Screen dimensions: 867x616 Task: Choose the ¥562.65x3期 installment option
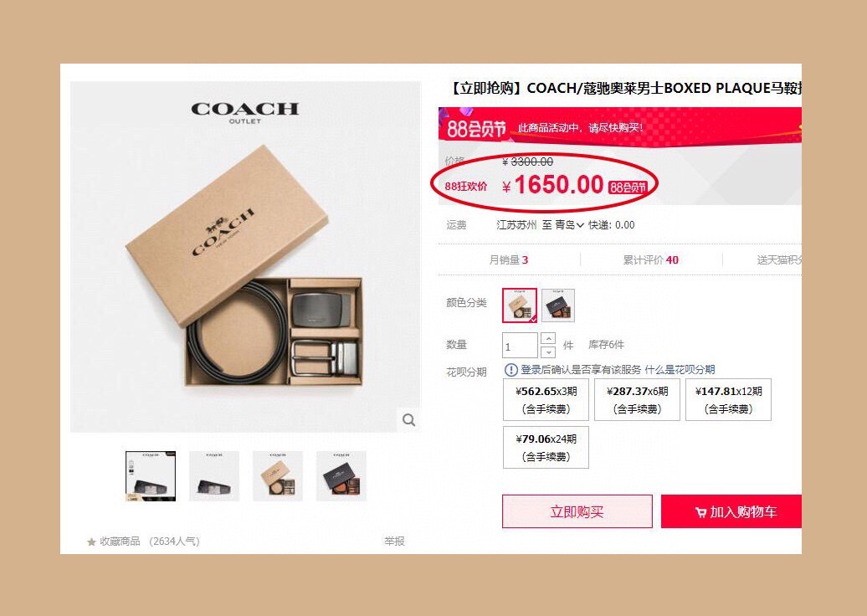point(546,400)
